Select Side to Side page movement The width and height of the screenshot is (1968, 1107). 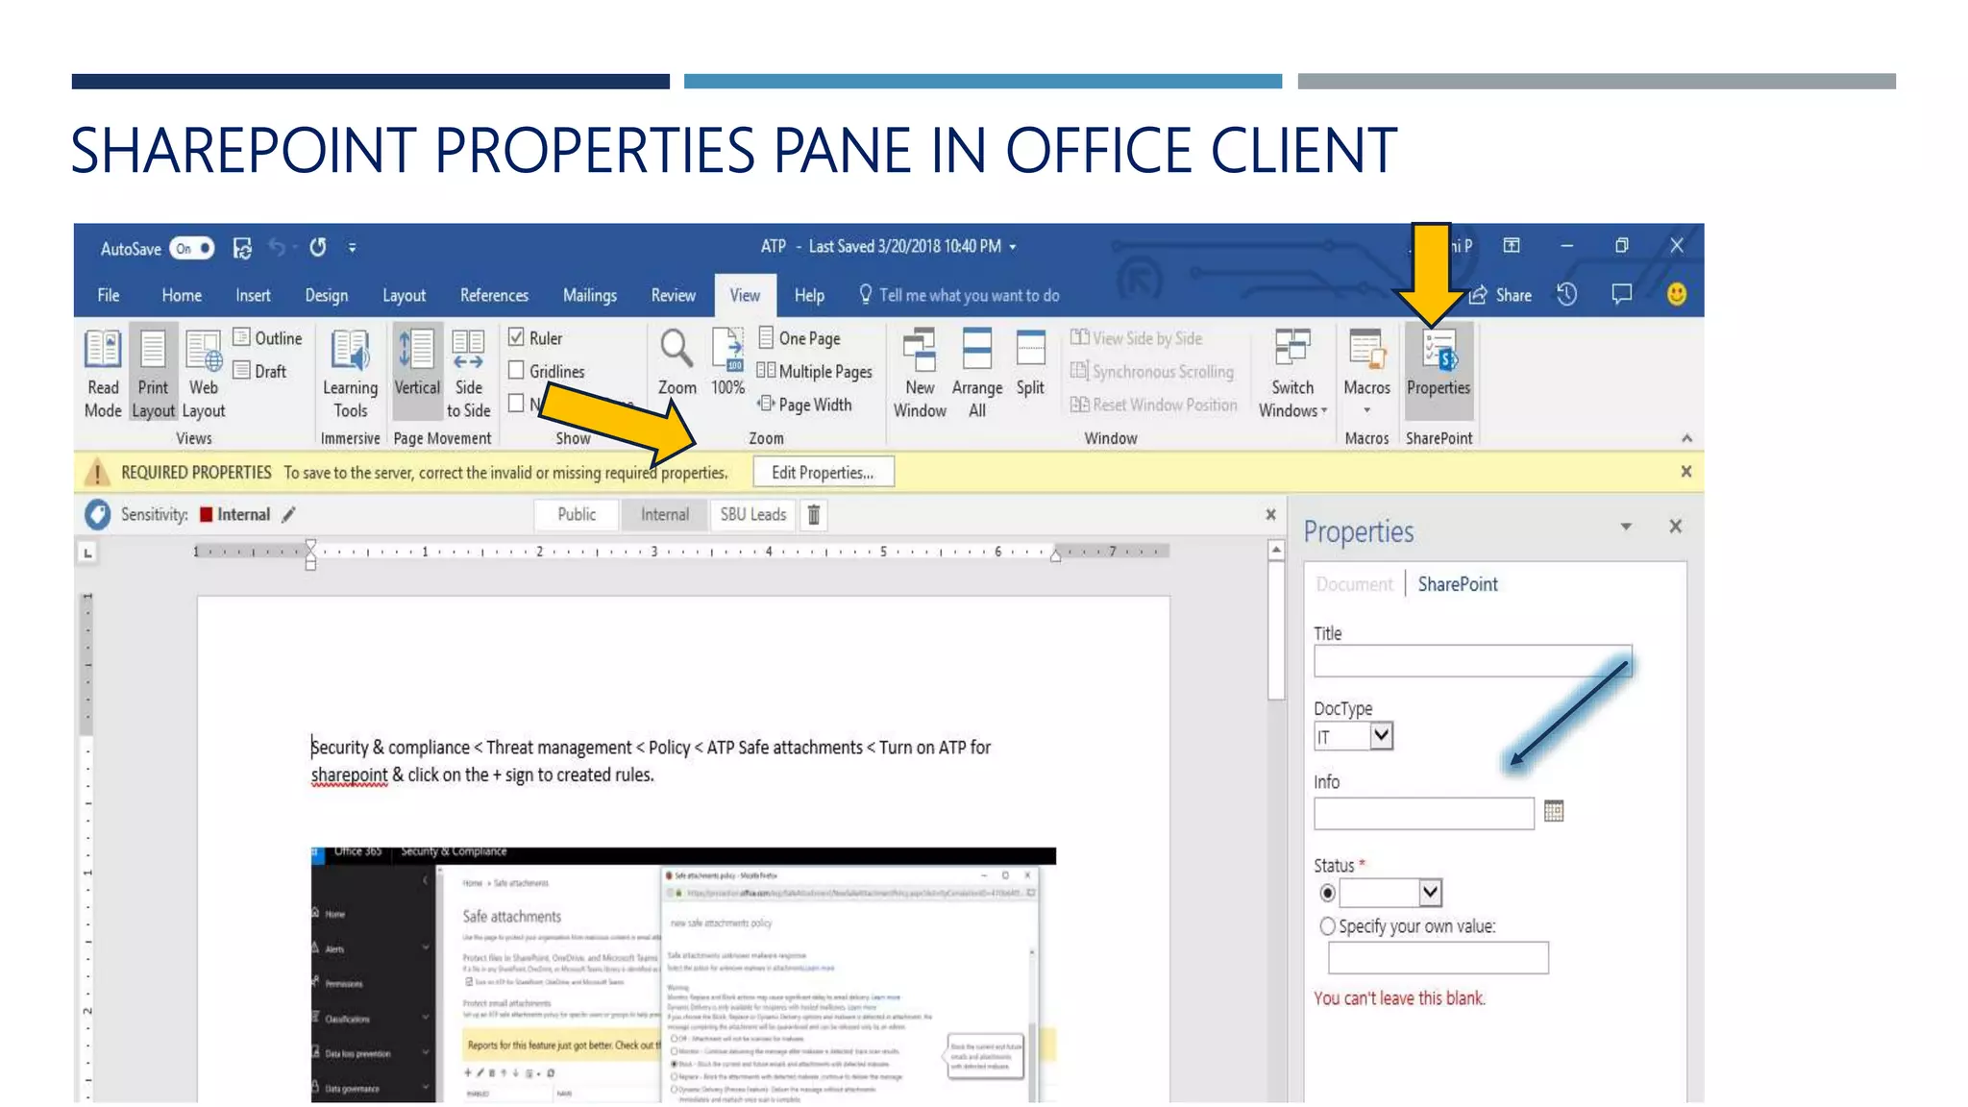(x=468, y=373)
